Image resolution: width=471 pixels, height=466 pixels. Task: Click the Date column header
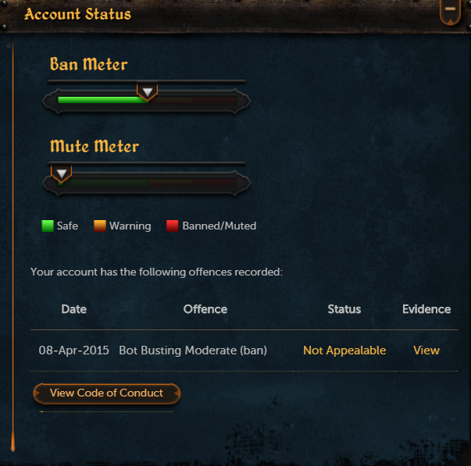(74, 309)
